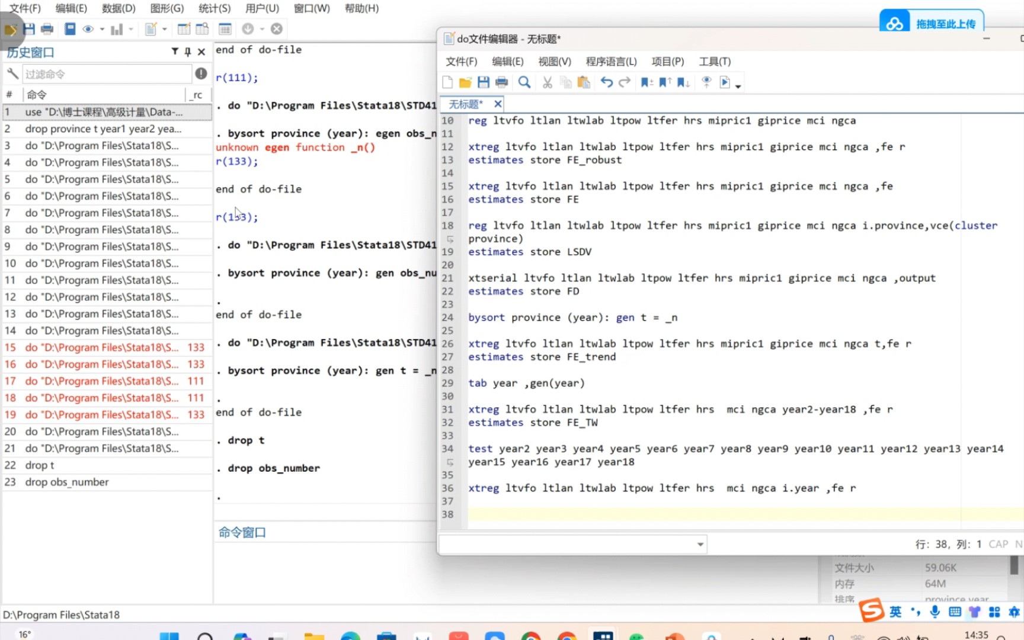
Task: Open the 图形(G) menu in Stata
Action: coord(167,8)
